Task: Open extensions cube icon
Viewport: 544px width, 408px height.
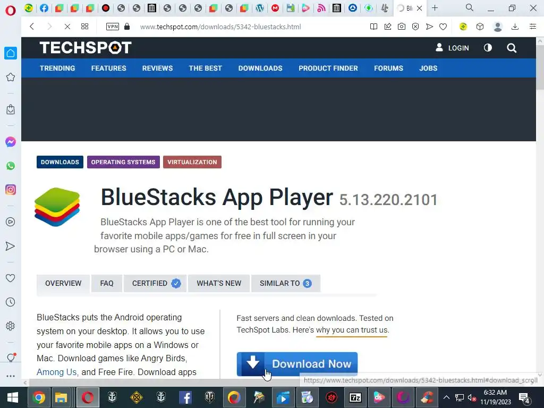Action: [x=480, y=27]
